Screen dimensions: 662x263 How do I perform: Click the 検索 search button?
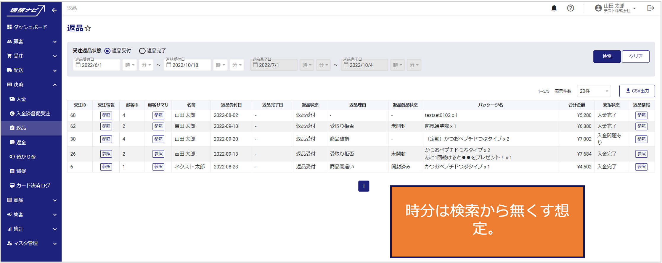[607, 57]
